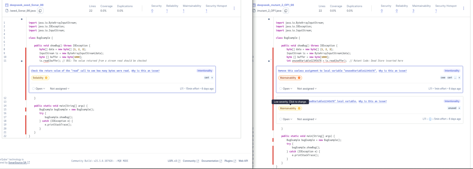Add a tag with plus next to cwe cert tags
473x169 pixels.
pos(459,78)
